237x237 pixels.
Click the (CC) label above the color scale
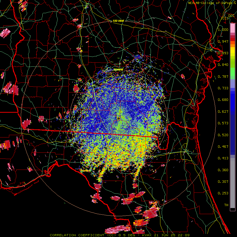click(225, 18)
